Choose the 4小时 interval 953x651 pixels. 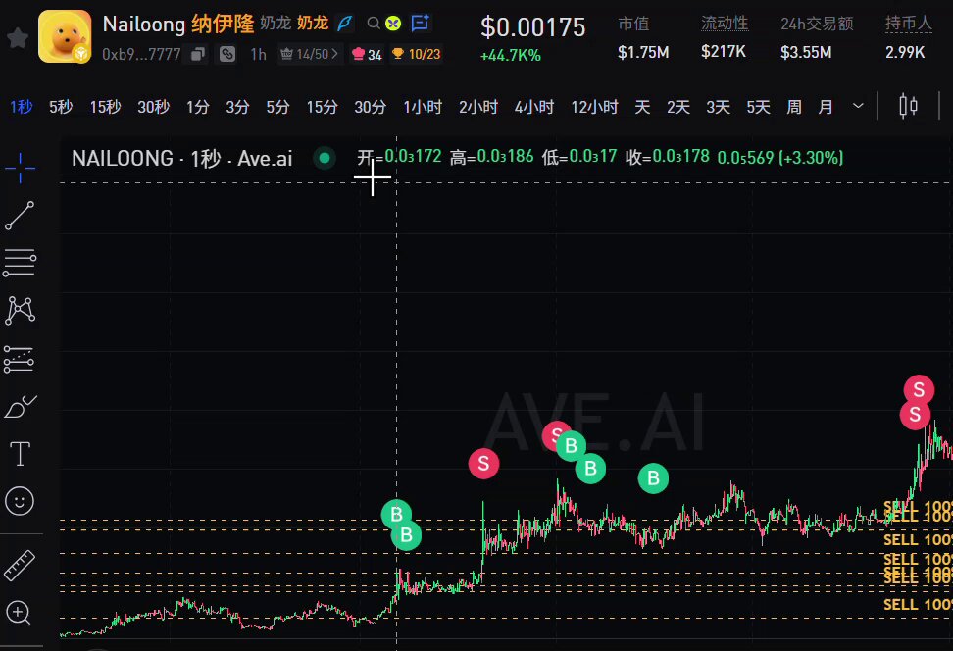click(x=534, y=107)
